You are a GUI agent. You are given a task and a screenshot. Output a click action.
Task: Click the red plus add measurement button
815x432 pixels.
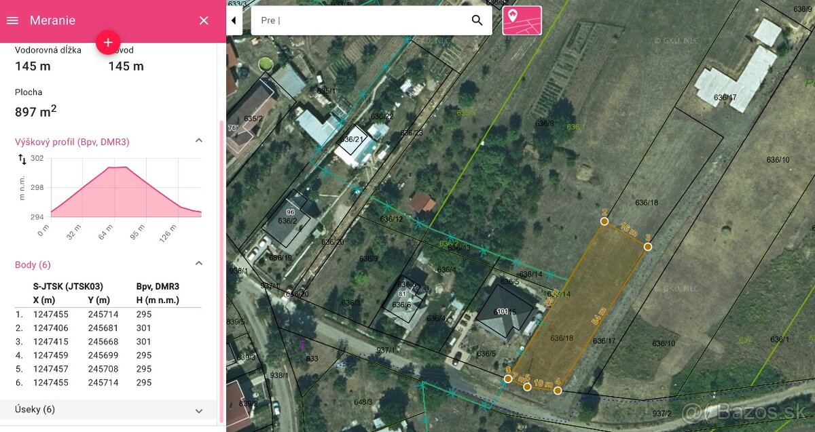point(108,42)
